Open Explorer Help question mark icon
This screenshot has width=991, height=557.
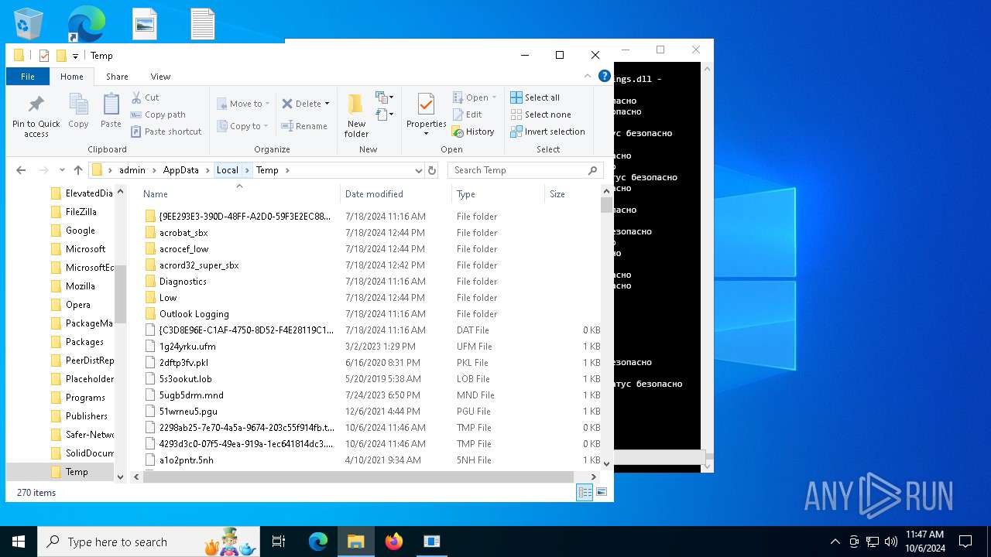click(605, 76)
